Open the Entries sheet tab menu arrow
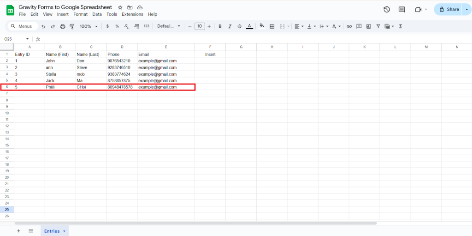Screen dimensions: 472x236 (64, 231)
